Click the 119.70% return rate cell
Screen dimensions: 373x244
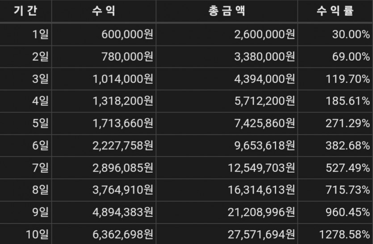click(347, 79)
